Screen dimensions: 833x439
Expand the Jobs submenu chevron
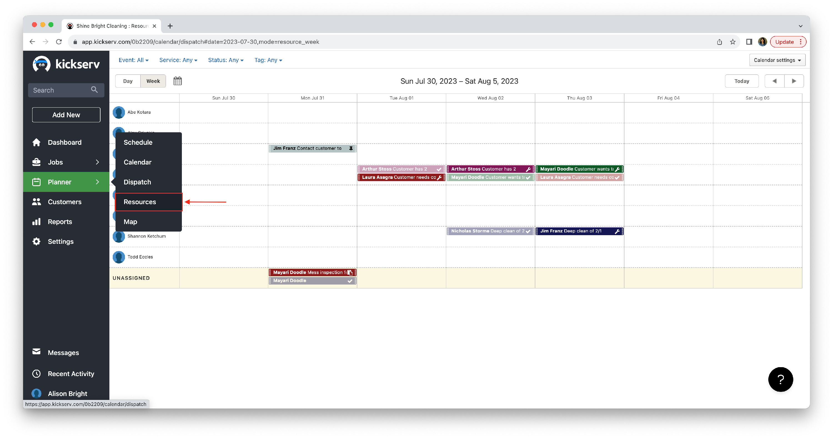tap(97, 162)
